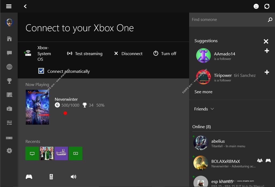
Task: Open the profile avatar in sidebar
Action: tap(9, 22)
